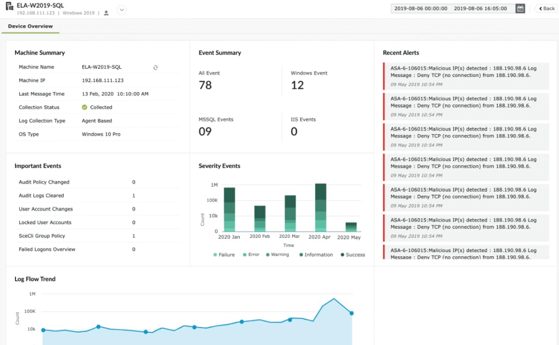Select the 2020 Mar bar in Severity Events
Viewport: 559px width, 345px height.
(290, 213)
